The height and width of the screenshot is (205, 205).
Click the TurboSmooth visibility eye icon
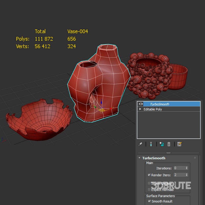pos(140,104)
